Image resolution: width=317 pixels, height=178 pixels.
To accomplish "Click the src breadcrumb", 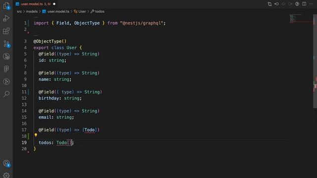I will coord(19,11).
